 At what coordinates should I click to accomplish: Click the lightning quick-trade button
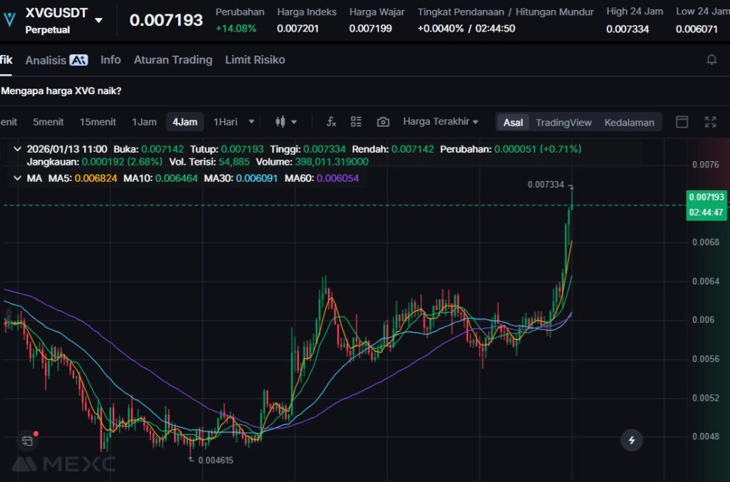(x=632, y=440)
